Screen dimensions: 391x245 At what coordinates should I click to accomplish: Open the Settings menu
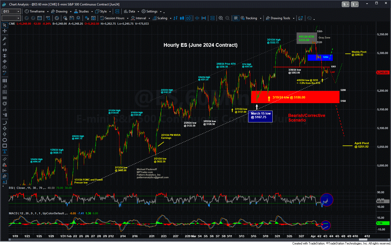[x=149, y=11]
